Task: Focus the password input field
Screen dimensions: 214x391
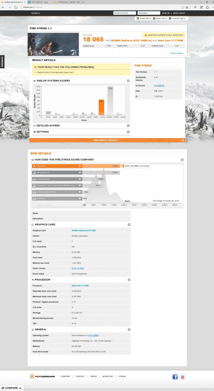Action: click(x=149, y=13)
